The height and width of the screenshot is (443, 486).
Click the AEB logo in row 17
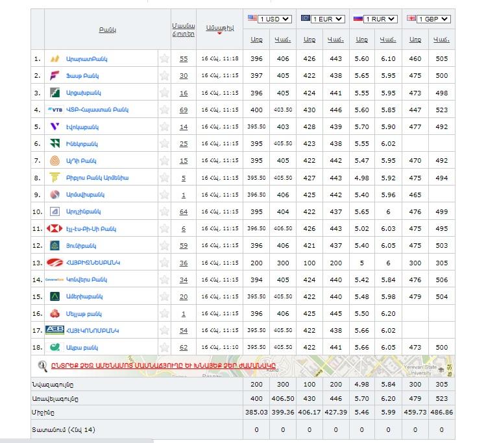click(x=55, y=330)
